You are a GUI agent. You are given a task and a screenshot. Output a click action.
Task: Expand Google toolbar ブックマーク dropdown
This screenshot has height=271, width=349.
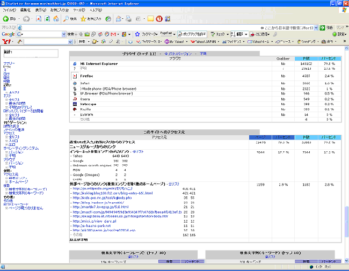157,34
